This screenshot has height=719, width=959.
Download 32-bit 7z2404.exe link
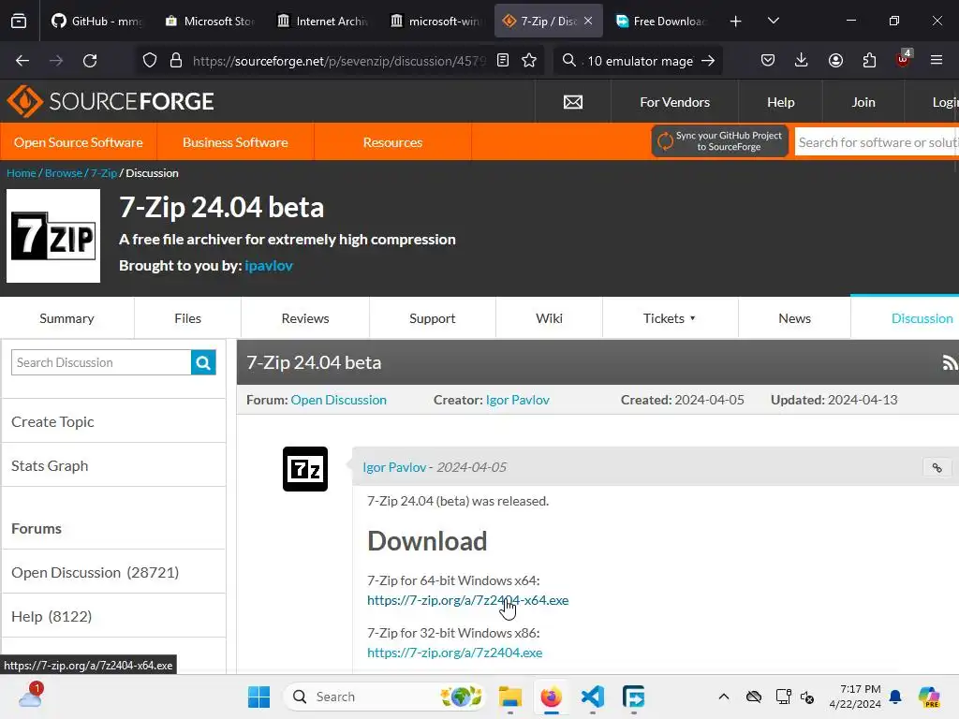[454, 653]
